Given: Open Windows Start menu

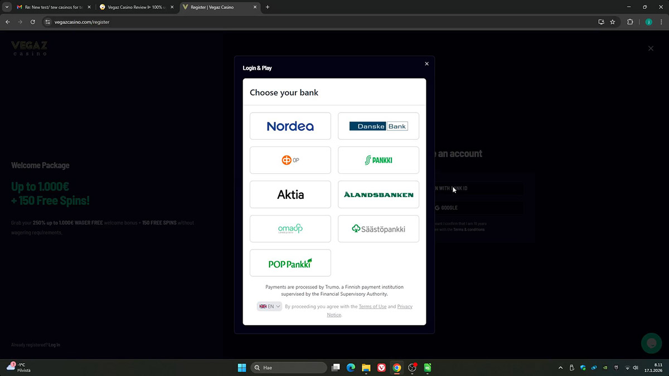Looking at the screenshot, I should coord(242,368).
